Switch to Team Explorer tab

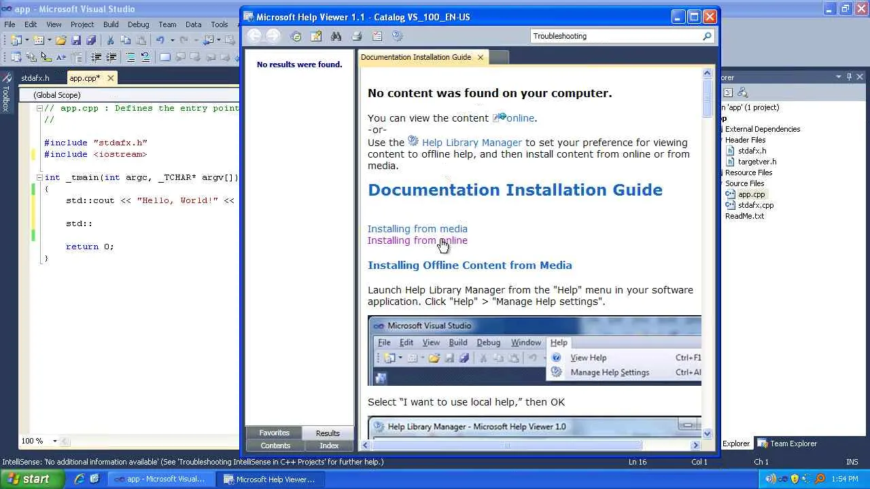[786, 443]
